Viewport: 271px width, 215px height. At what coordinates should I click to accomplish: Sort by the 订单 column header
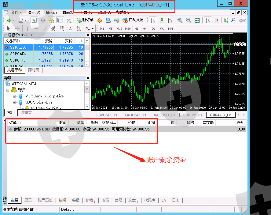(20, 123)
